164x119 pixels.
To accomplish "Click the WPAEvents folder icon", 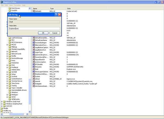I will (x=10, y=99).
